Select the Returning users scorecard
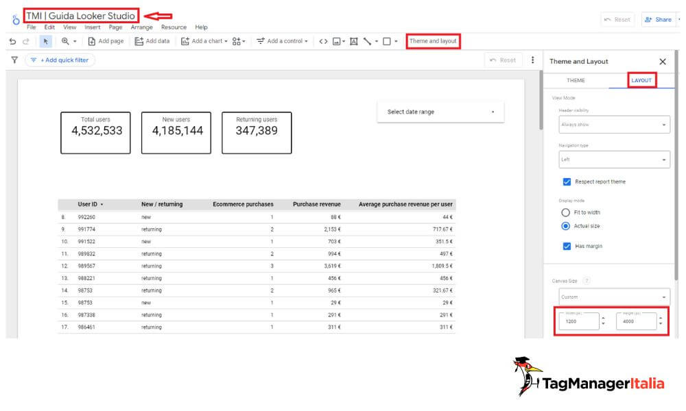686x411 pixels. 257,133
